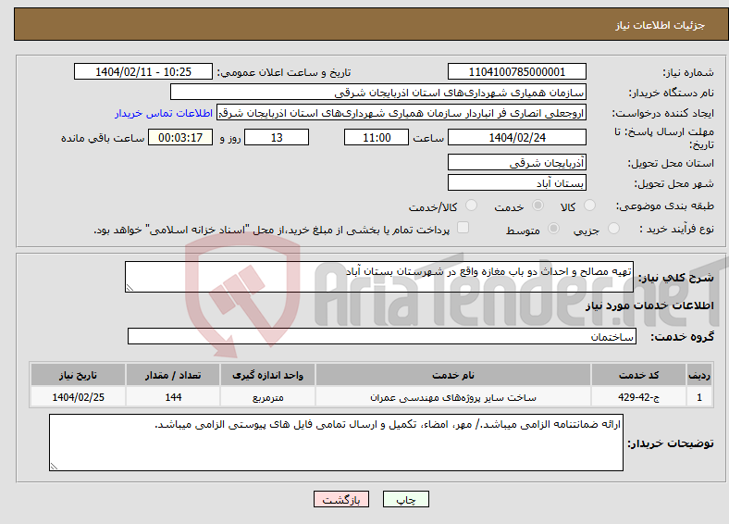This screenshot has width=729, height=524.
Task: Click the نام خدمت column header
Action: (452, 375)
